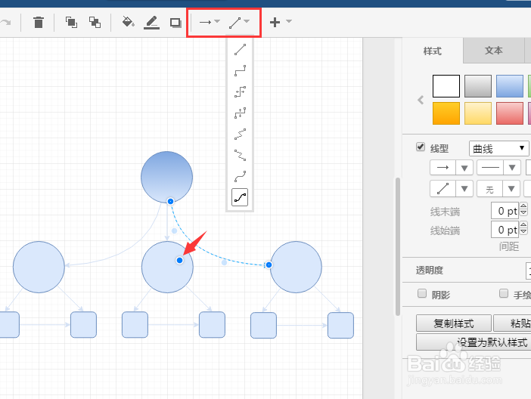This screenshot has width=531, height=399.
Task: Open the line color pencil tool
Action: pos(151,23)
